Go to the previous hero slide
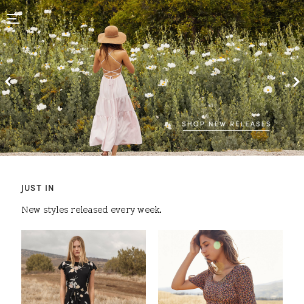 point(8,81)
